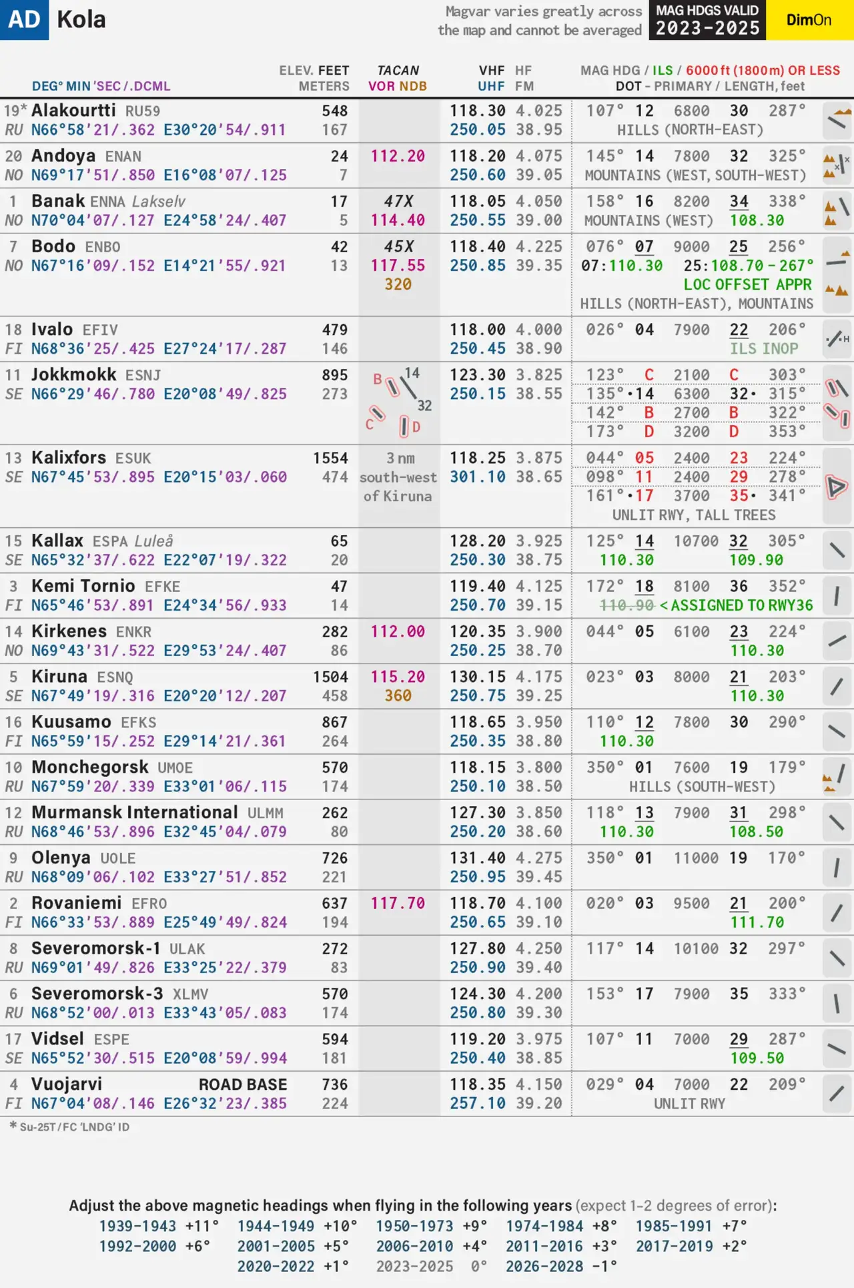Click the blue AD tab label
854x1288 pixels.
(24, 20)
